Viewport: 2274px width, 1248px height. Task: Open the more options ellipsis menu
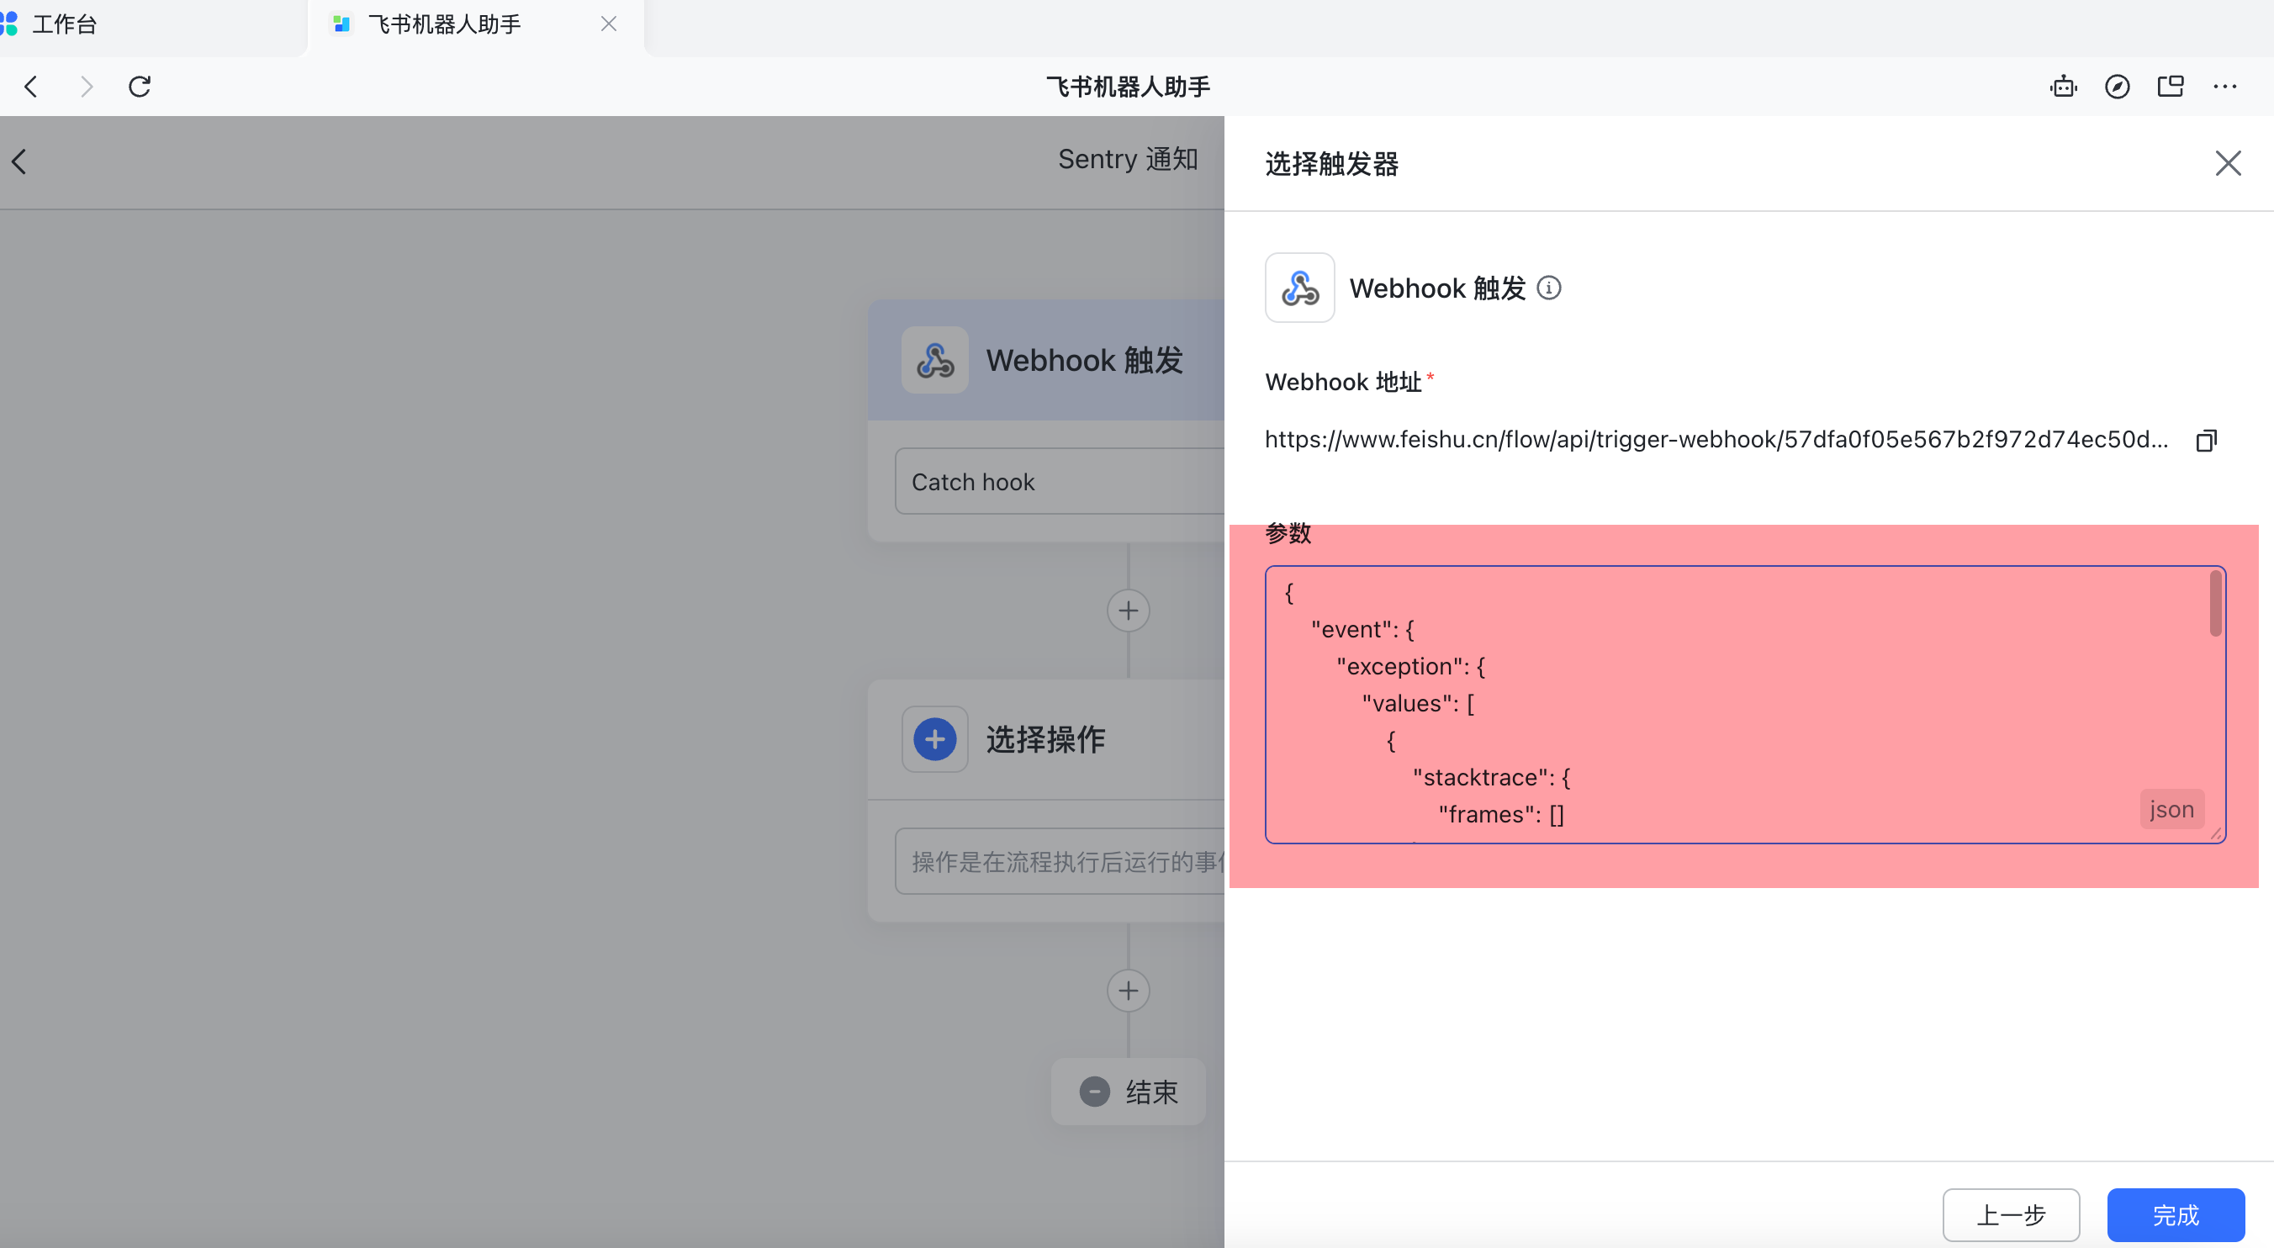pyautogui.click(x=2224, y=87)
